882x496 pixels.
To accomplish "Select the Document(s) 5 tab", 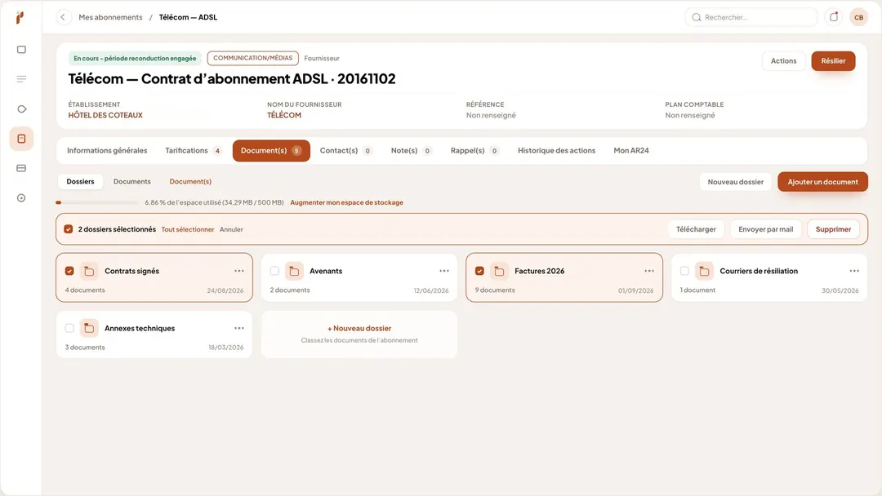I will pyautogui.click(x=271, y=151).
